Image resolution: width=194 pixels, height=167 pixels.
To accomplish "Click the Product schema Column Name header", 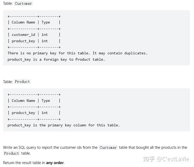I will (23, 101).
